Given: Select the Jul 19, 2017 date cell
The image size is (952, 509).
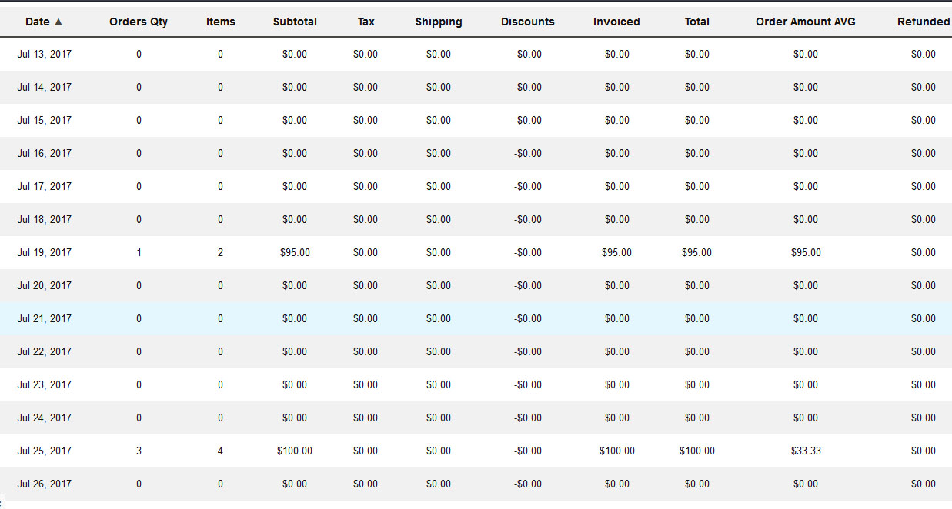Looking at the screenshot, I should [x=45, y=252].
